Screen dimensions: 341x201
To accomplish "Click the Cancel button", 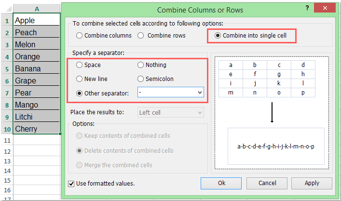I will pyautogui.click(x=267, y=183).
